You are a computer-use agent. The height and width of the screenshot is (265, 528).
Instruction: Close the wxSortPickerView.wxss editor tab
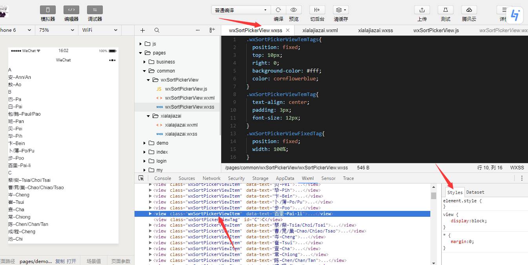[288, 30]
